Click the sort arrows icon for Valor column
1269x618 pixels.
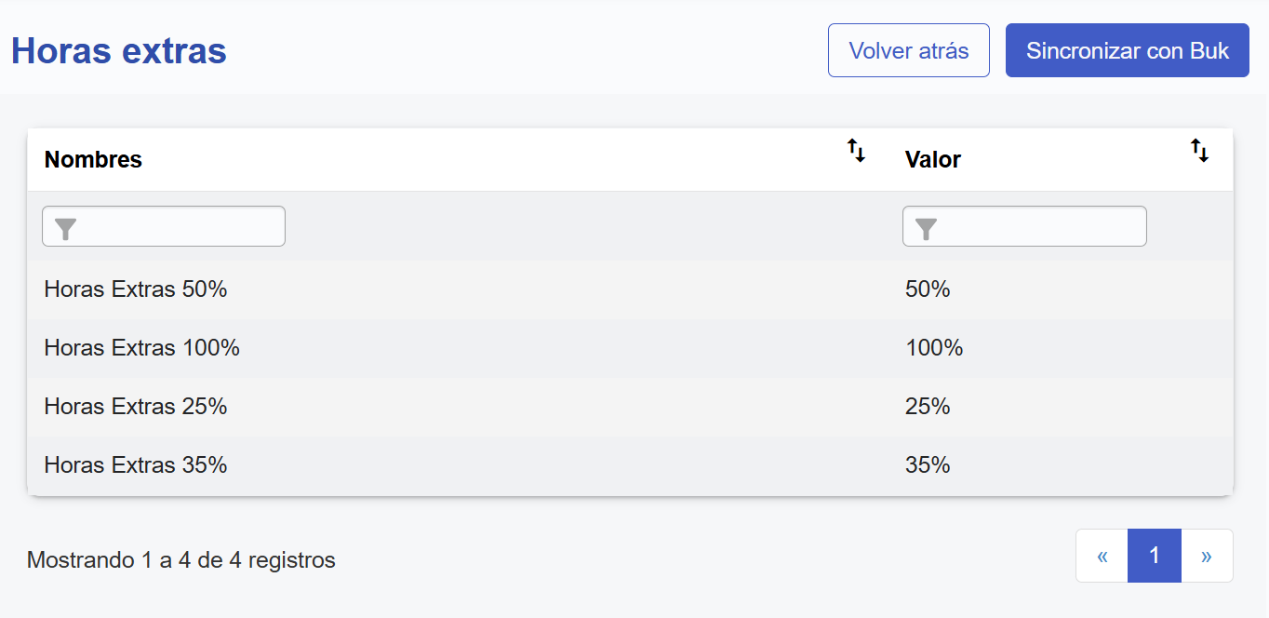pyautogui.click(x=1200, y=151)
